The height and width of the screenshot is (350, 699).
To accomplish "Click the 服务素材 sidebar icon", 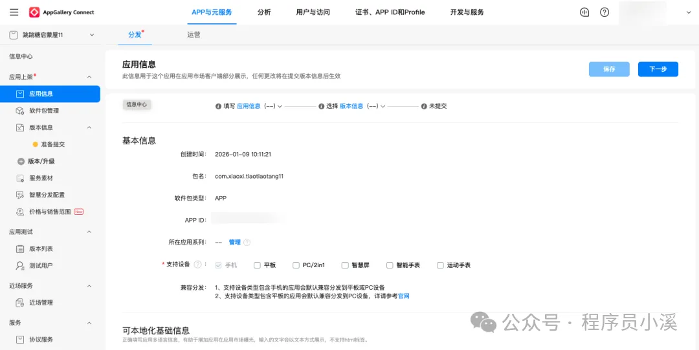I will tap(19, 179).
